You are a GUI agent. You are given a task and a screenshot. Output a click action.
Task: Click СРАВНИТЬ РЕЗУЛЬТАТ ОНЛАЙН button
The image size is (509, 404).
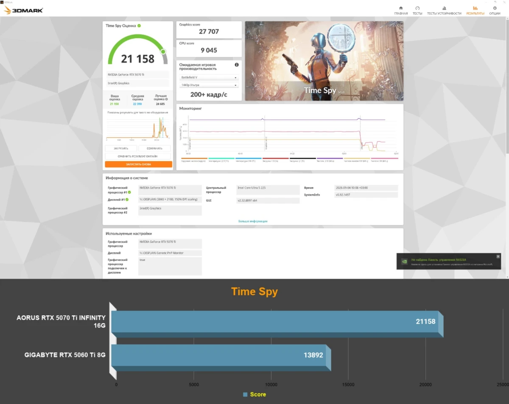(138, 156)
